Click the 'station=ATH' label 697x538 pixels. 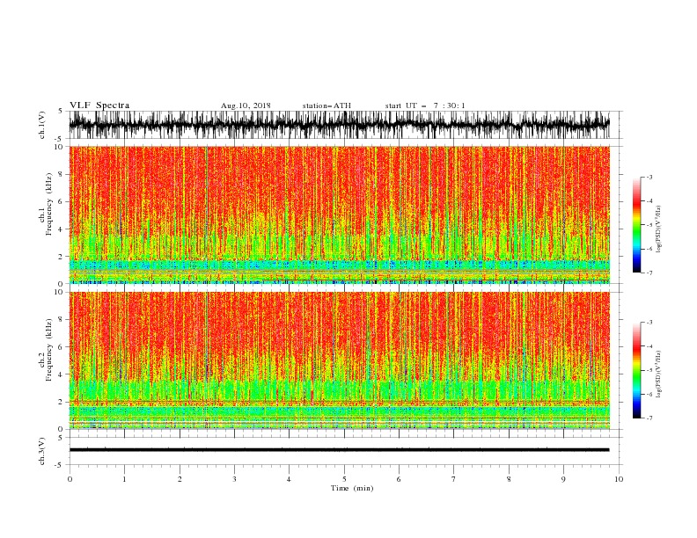pyautogui.click(x=326, y=105)
